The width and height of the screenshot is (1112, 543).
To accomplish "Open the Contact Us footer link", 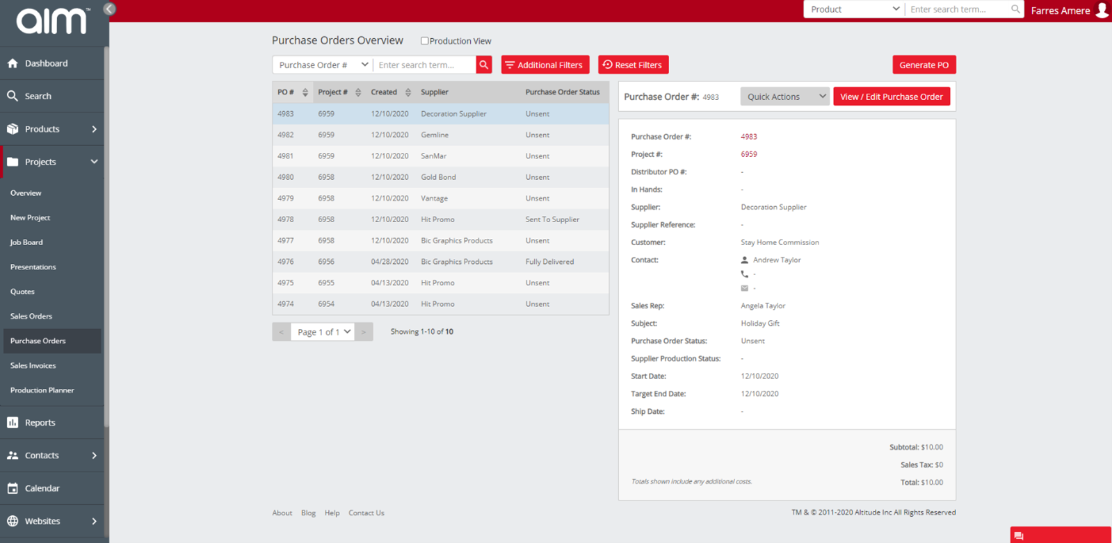I will [x=366, y=513].
